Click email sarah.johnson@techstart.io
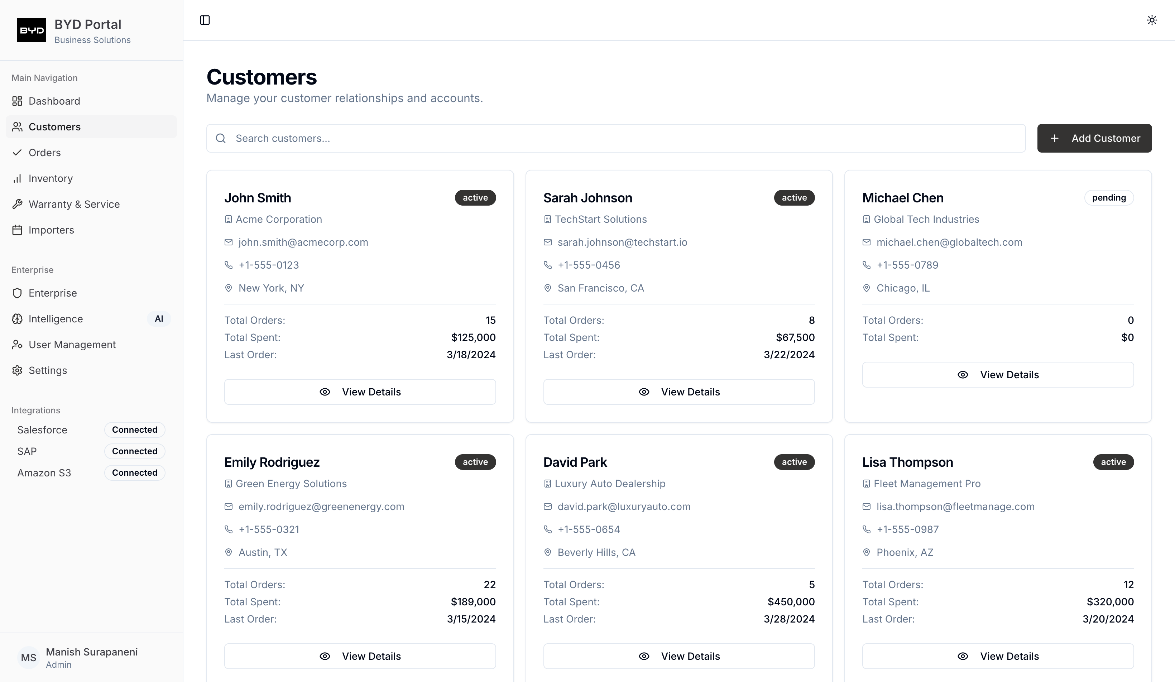This screenshot has width=1175, height=682. pyautogui.click(x=622, y=242)
